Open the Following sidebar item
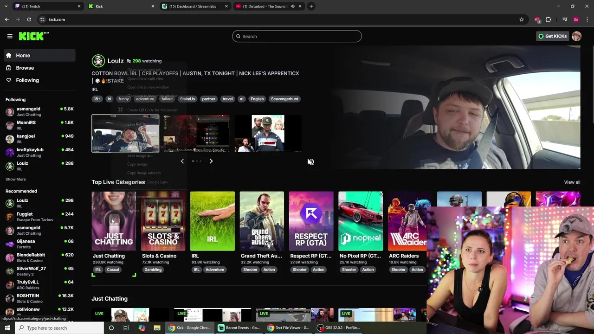This screenshot has height=334, width=594. 39,80
